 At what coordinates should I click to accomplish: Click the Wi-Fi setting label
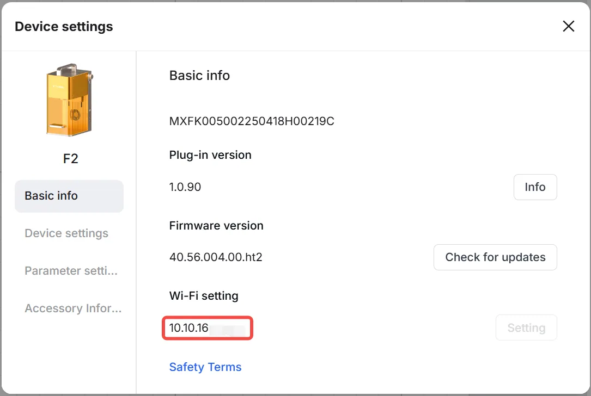204,296
